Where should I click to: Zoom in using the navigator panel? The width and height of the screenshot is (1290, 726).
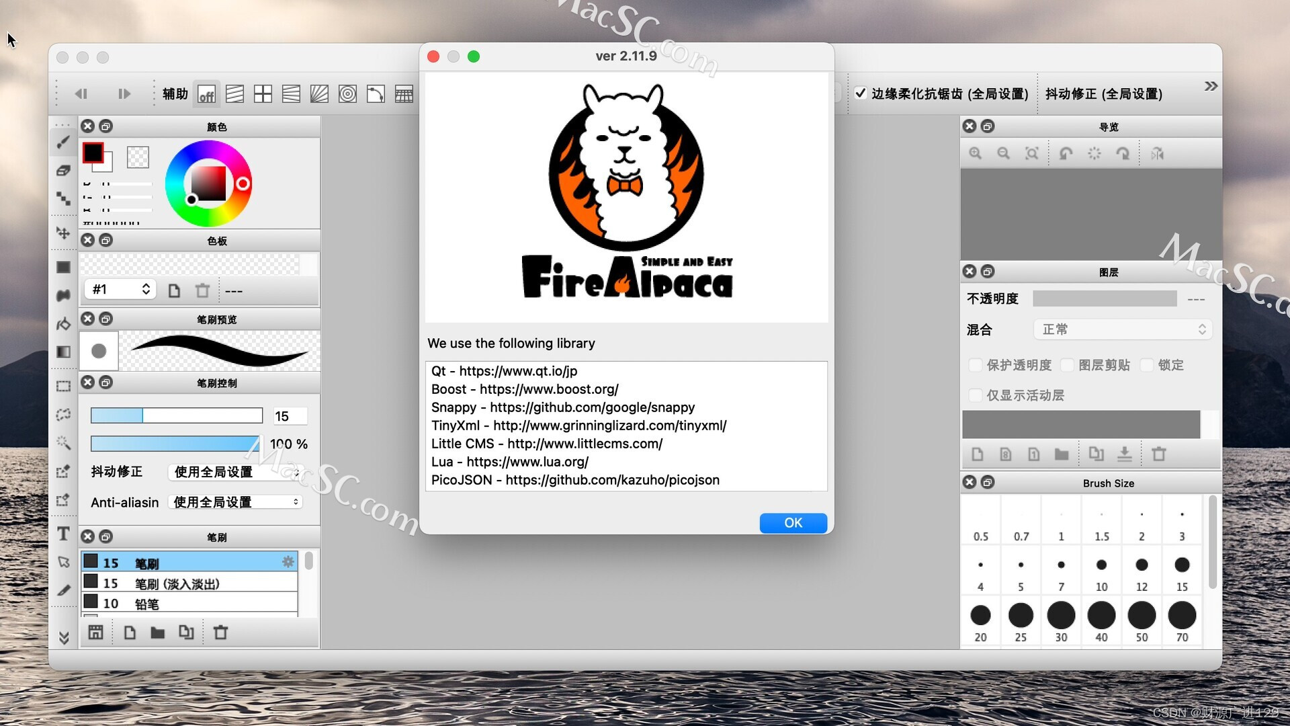[976, 153]
